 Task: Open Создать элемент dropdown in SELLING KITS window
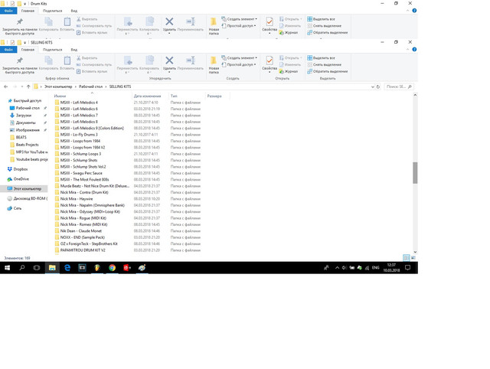point(240,58)
